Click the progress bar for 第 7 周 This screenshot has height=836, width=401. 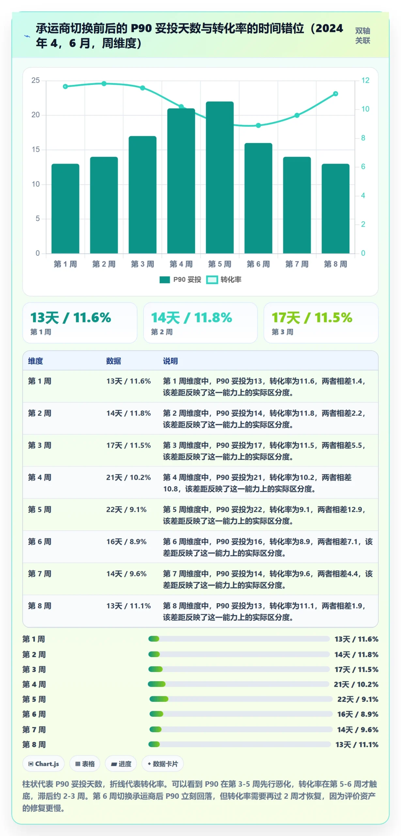(x=241, y=729)
